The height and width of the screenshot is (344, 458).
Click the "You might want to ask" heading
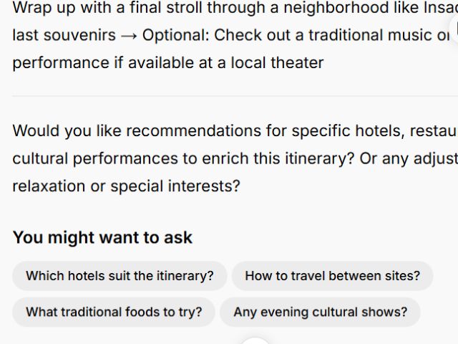click(102, 238)
